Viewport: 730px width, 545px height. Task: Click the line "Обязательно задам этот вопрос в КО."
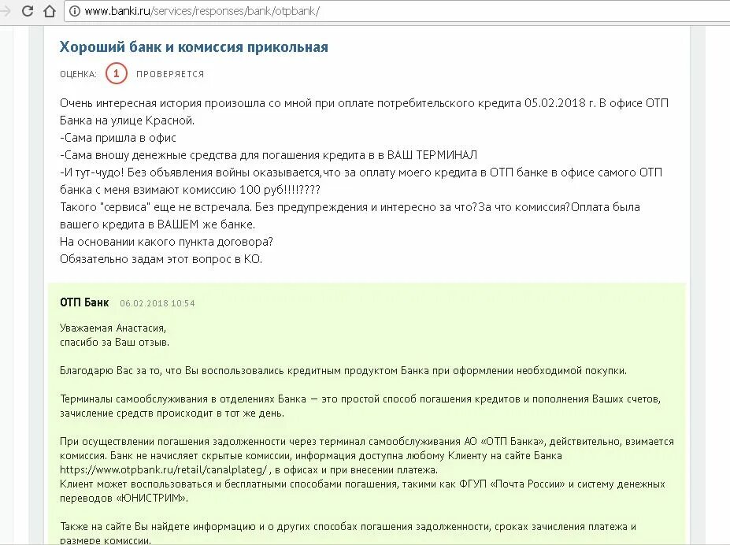161,259
